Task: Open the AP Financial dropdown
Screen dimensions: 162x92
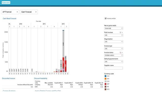Action: [10, 12]
